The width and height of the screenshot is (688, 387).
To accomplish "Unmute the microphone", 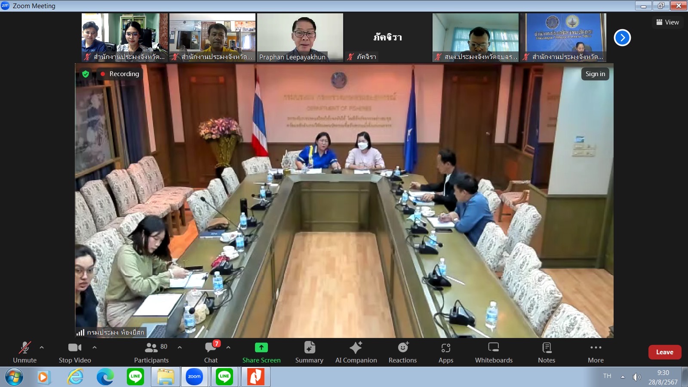I will (25, 352).
